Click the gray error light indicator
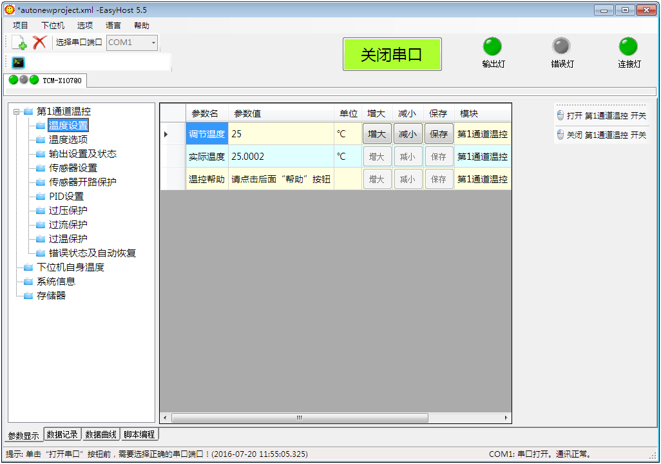661x464 pixels. click(x=561, y=46)
